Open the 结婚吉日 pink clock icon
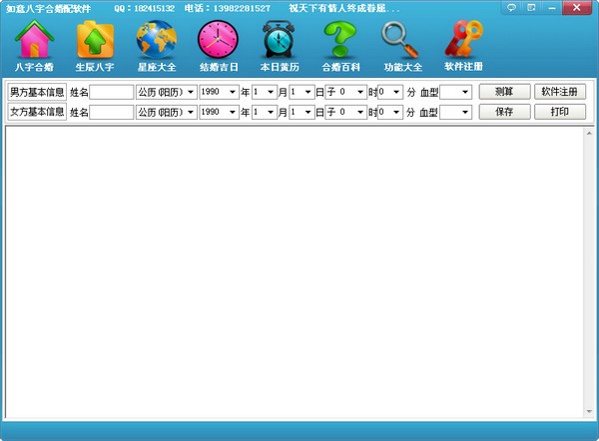599x441 pixels. click(x=218, y=46)
